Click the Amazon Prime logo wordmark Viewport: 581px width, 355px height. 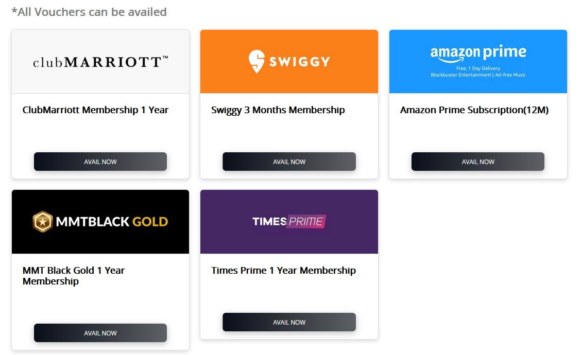coord(478,53)
